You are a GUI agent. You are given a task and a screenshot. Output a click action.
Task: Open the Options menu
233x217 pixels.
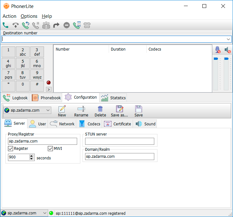29,16
